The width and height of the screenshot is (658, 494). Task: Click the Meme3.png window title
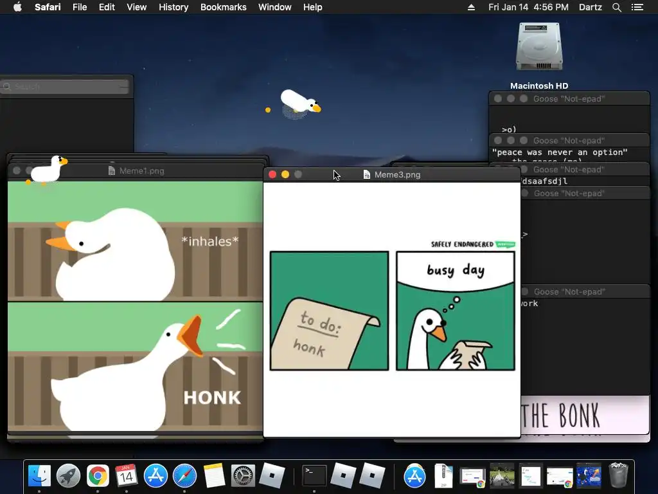397,175
